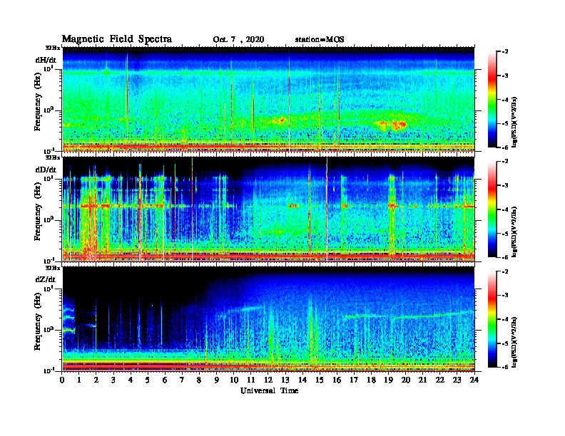Click the dD/dt panel label
Image resolution: width=565 pixels, height=436 pixels.
tap(46, 170)
